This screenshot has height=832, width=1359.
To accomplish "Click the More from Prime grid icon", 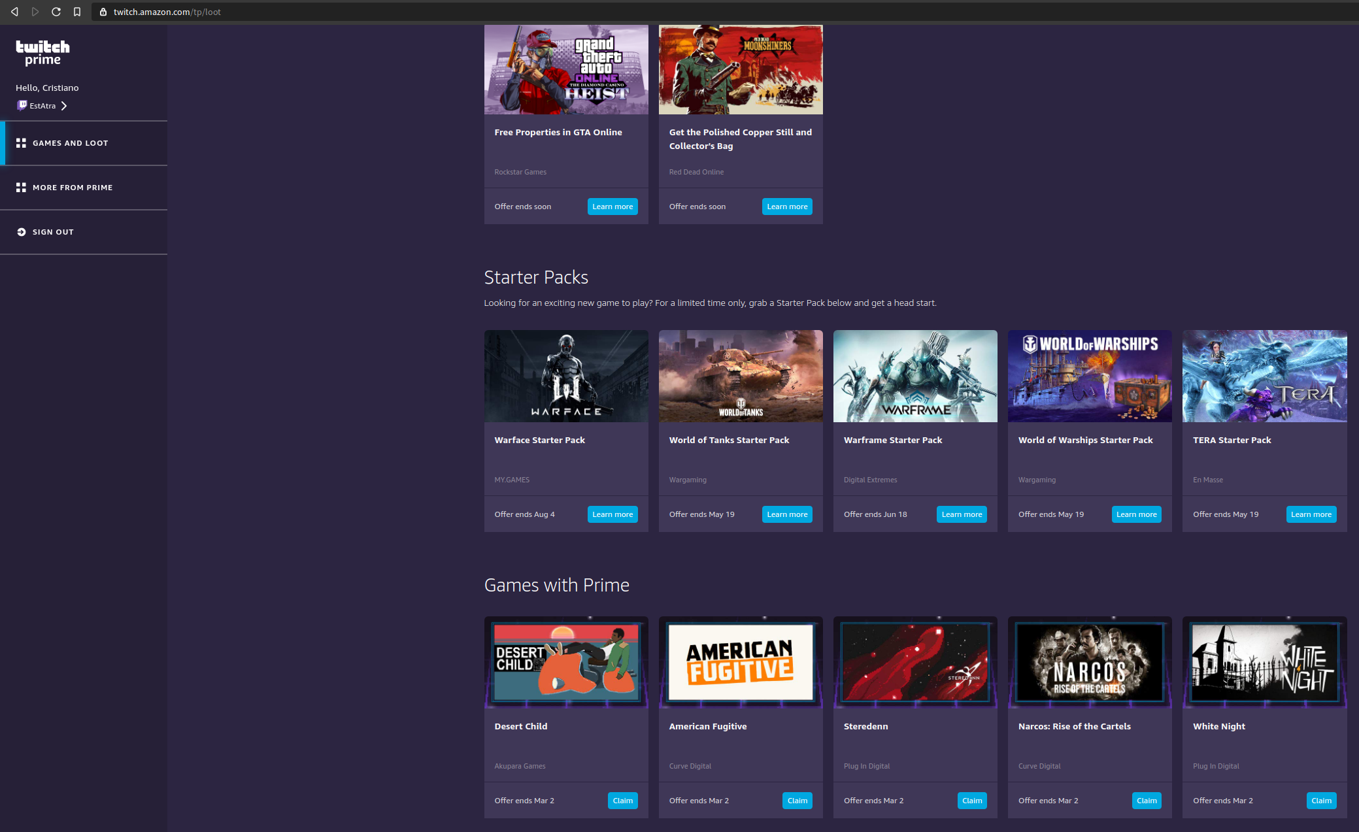I will [21, 187].
